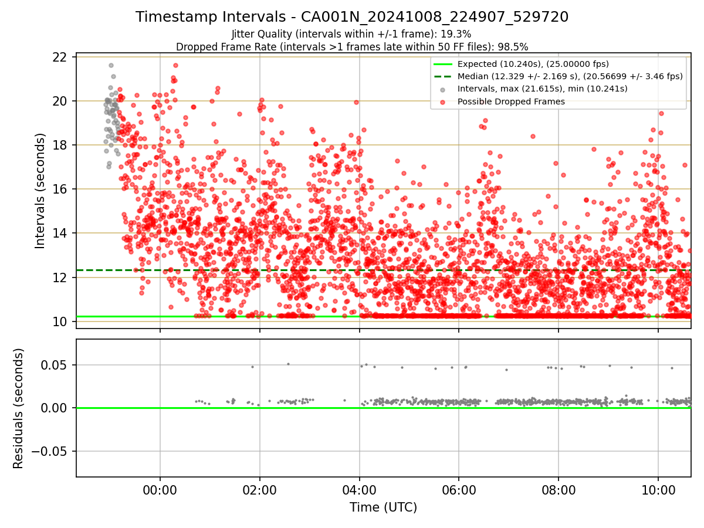
Task: Click the '00:00' x-axis tick label
Action: pos(160,490)
